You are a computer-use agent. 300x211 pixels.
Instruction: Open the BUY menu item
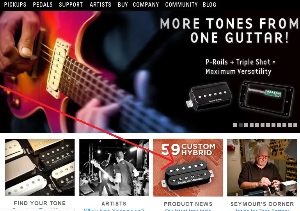[x=122, y=5]
